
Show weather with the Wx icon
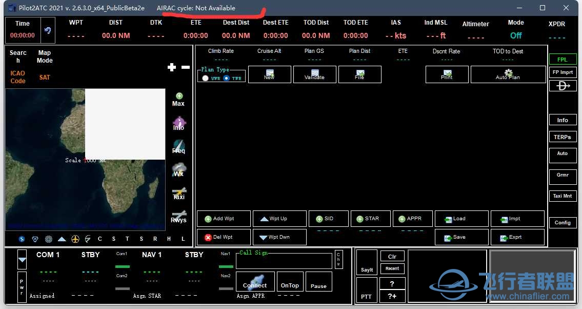point(179,170)
